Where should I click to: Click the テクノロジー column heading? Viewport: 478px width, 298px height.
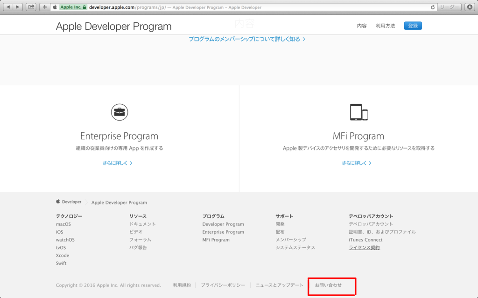[x=69, y=216]
